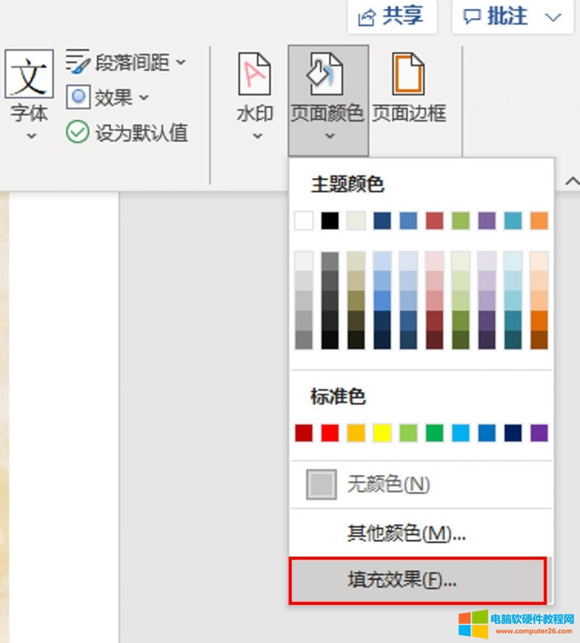The width and height of the screenshot is (580, 643).
Task: Pick the medium blue theme color swatch
Action: [x=408, y=221]
